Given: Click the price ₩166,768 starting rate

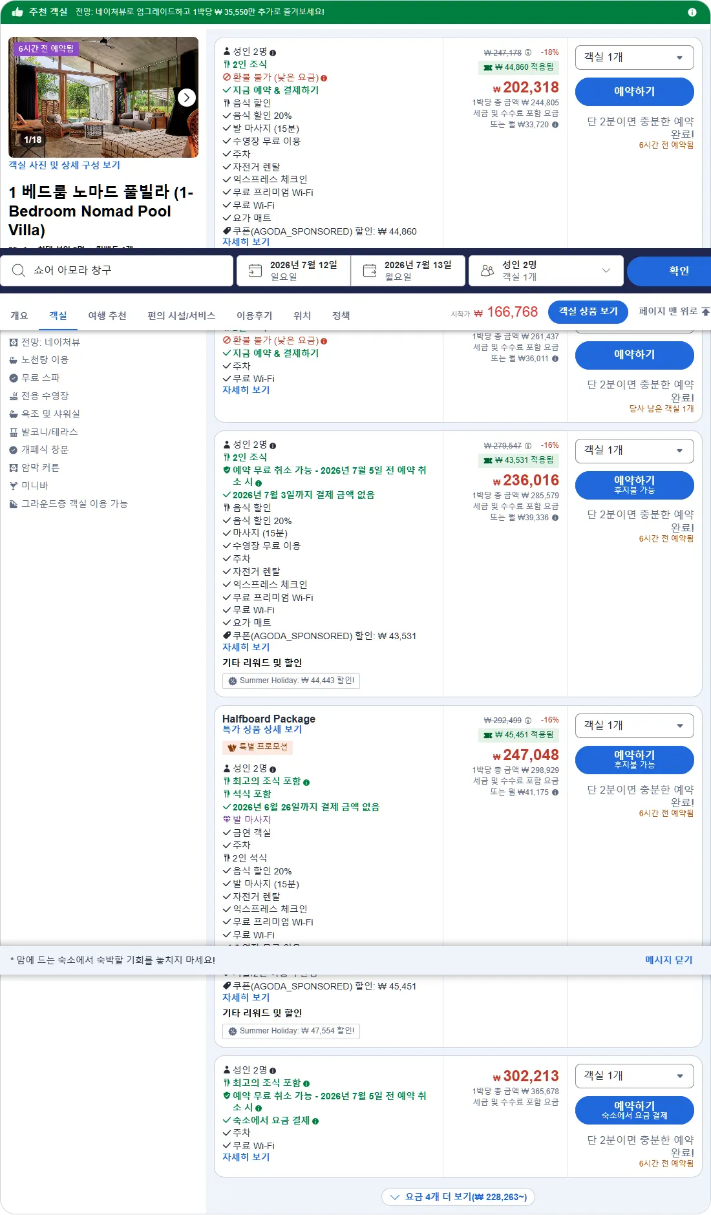Looking at the screenshot, I should pyautogui.click(x=506, y=312).
